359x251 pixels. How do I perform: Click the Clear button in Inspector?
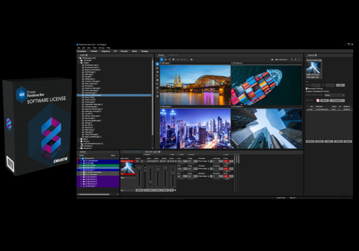[340, 85]
